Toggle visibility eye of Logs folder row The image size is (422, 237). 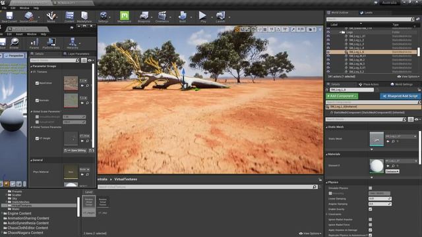coord(328,32)
